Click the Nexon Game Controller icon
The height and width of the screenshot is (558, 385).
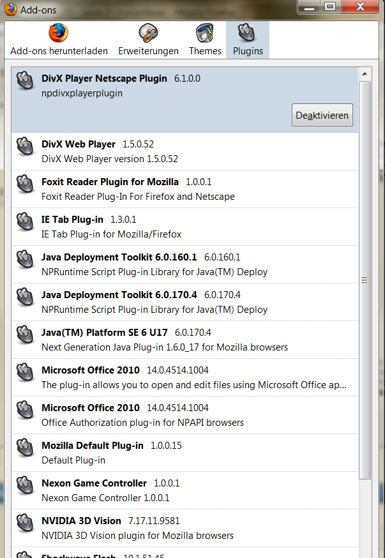(x=25, y=485)
